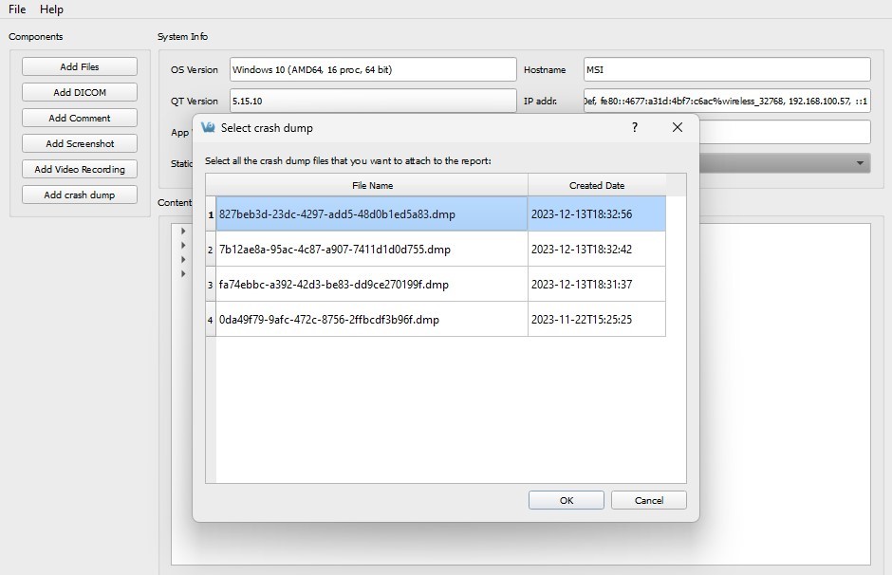Expand the bottom arrow in Content tree
The height and width of the screenshot is (575, 892).
182,274
